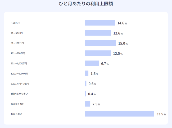172x128 pixels.
Task: Select the 101〜300万円 category label
Action: tap(18, 53)
